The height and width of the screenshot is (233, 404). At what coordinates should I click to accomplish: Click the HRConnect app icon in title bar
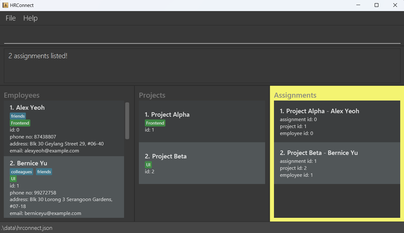point(5,5)
